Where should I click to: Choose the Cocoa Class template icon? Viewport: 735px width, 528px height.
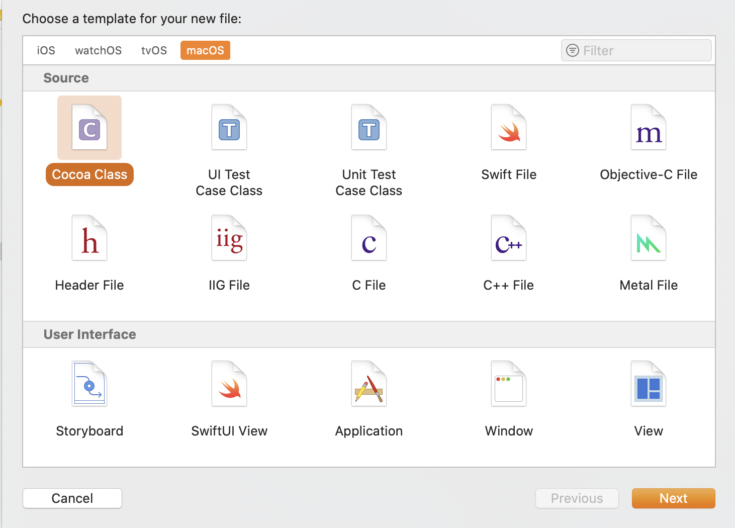[89, 127]
